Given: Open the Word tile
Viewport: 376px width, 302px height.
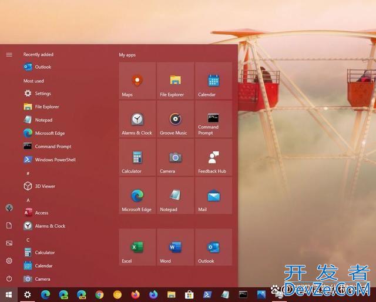Looking at the screenshot, I should (175, 247).
